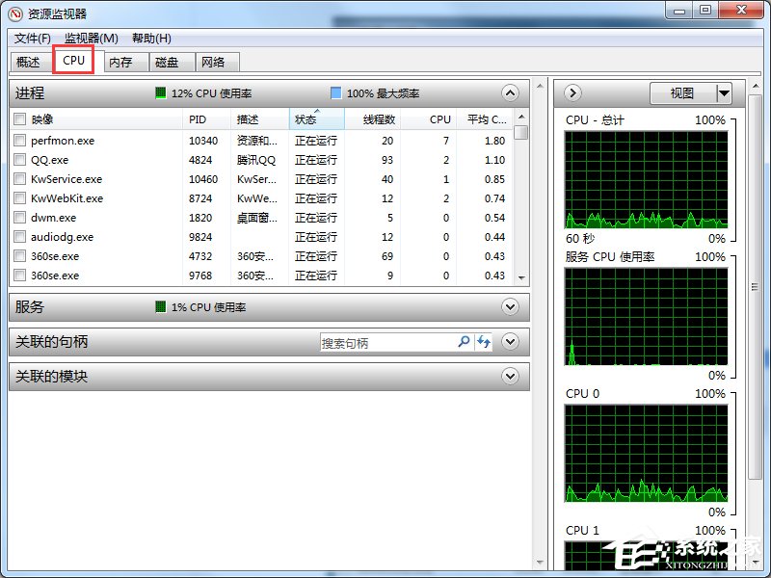
Task: Click the search magnifier icon in 关联的句柄 bar
Action: pos(464,342)
